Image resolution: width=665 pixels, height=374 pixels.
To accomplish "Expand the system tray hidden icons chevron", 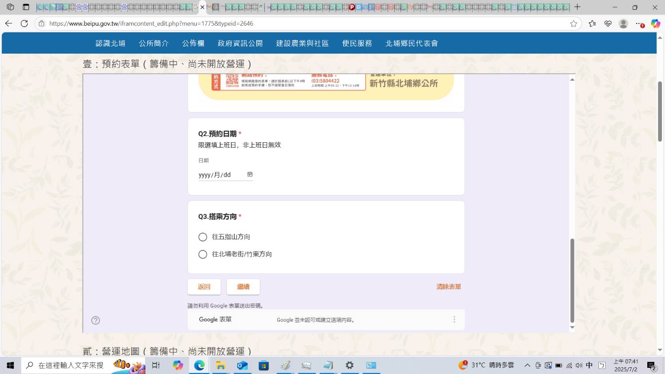I will pyautogui.click(x=527, y=365).
